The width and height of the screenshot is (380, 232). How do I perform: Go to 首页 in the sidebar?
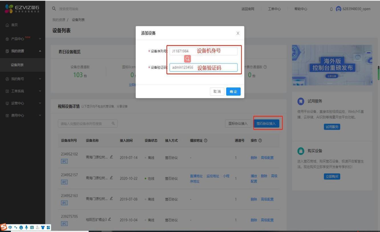(14, 25)
